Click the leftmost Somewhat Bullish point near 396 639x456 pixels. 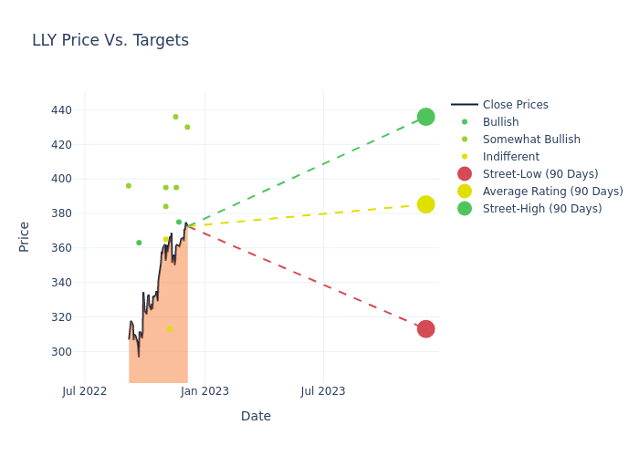point(129,186)
